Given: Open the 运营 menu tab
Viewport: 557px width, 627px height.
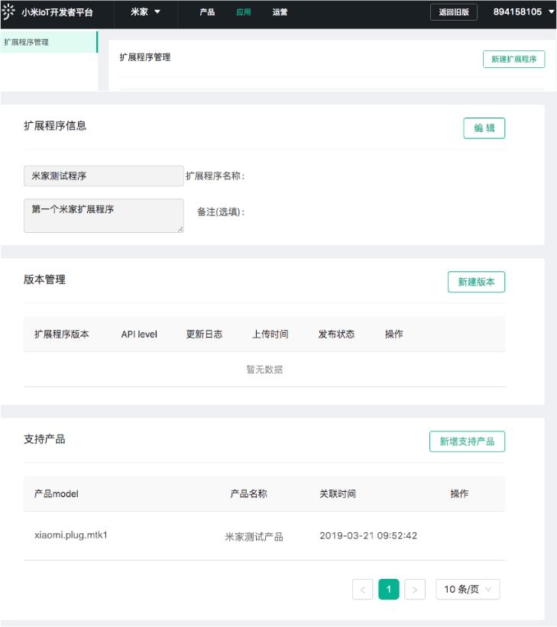Looking at the screenshot, I should [280, 12].
